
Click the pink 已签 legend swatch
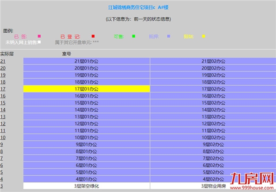pos(39,36)
